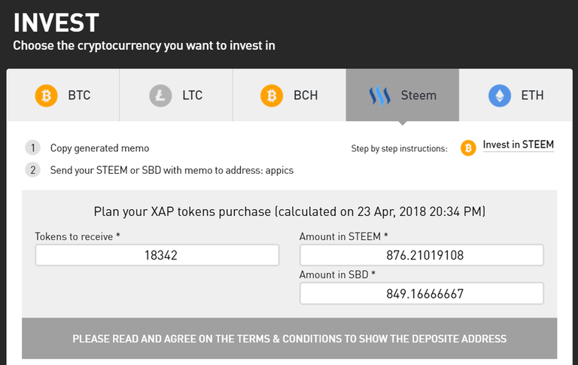Click the step 2 number badge
This screenshot has width=578, height=365.
pyautogui.click(x=32, y=169)
